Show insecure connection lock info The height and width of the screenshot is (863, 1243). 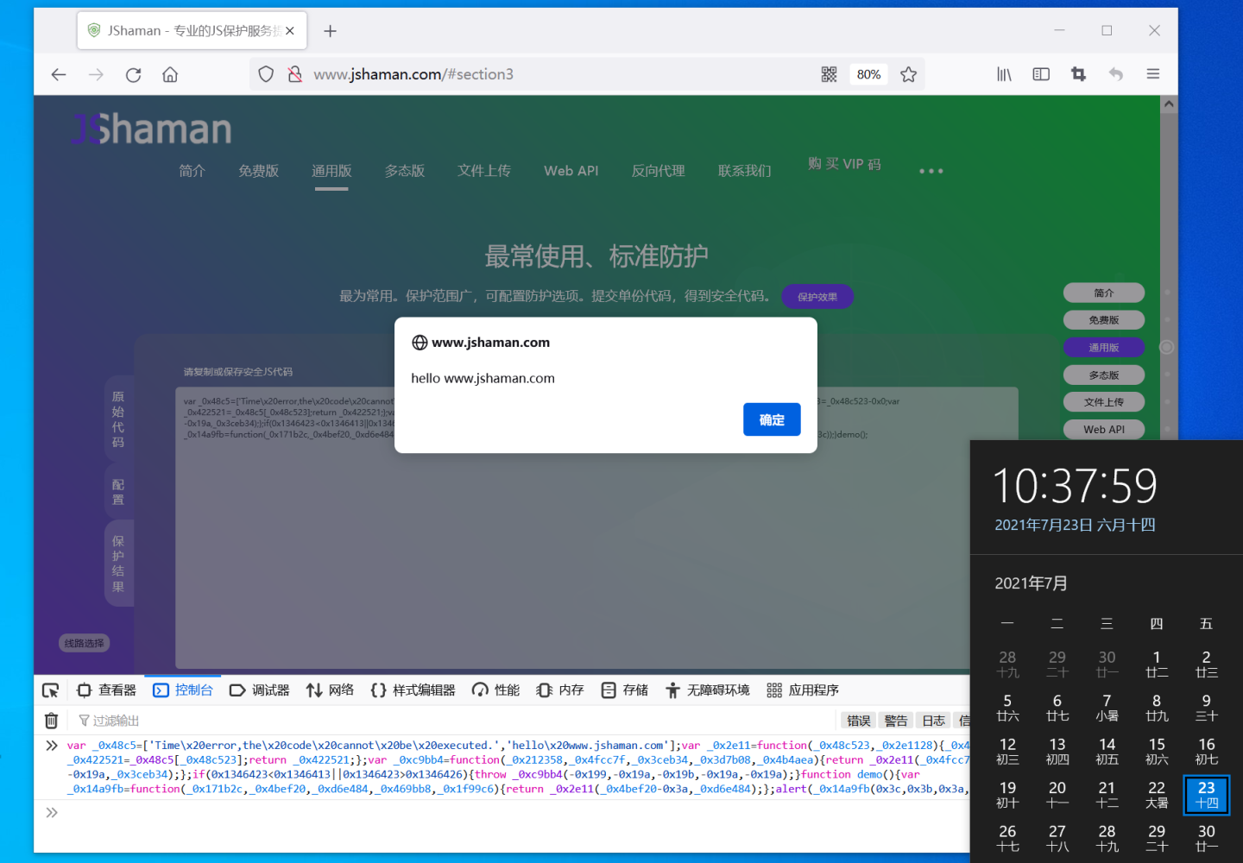[295, 74]
